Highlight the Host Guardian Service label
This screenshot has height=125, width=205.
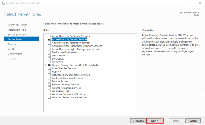[64, 68]
